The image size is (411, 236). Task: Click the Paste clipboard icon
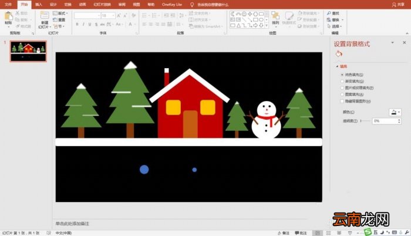coord(8,16)
